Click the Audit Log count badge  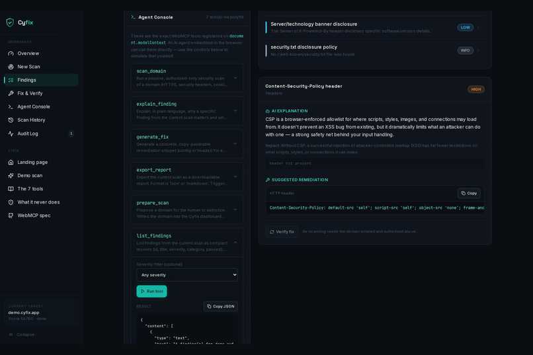coord(71,134)
